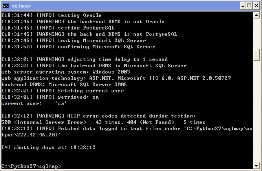262x171 pixels.
Task: Minimize the sqlmap console window
Action: [x=243, y=6]
